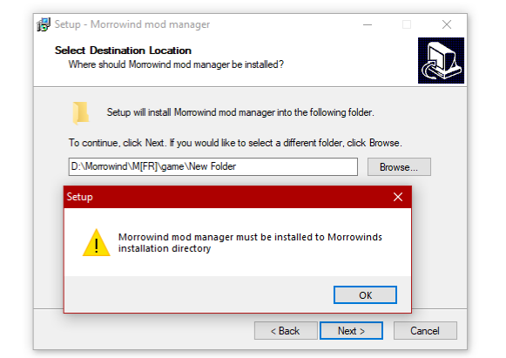Viewport: 506px width, 358px height.
Task: Click the yellow folder icon
Action: tap(80, 113)
